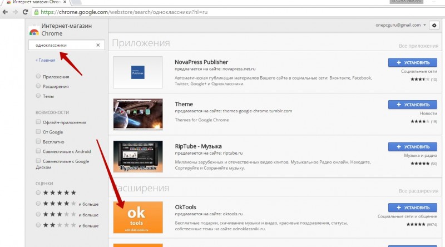Click the NovaPress star rating (10)
445x247 pixels.
[424, 80]
